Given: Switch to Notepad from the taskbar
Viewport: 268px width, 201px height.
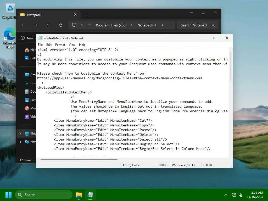Looking at the screenshot, I should [90, 195].
